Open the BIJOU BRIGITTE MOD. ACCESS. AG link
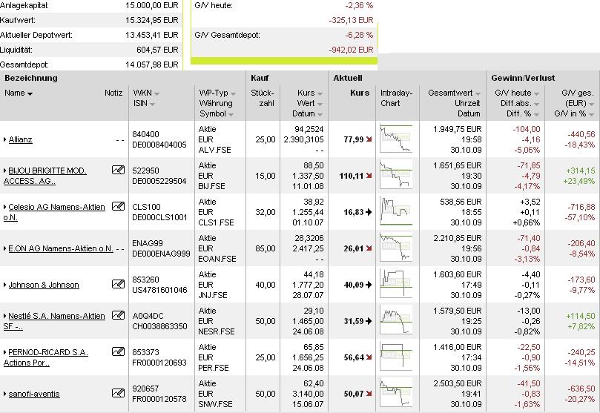The height and width of the screenshot is (413, 600). [x=44, y=176]
